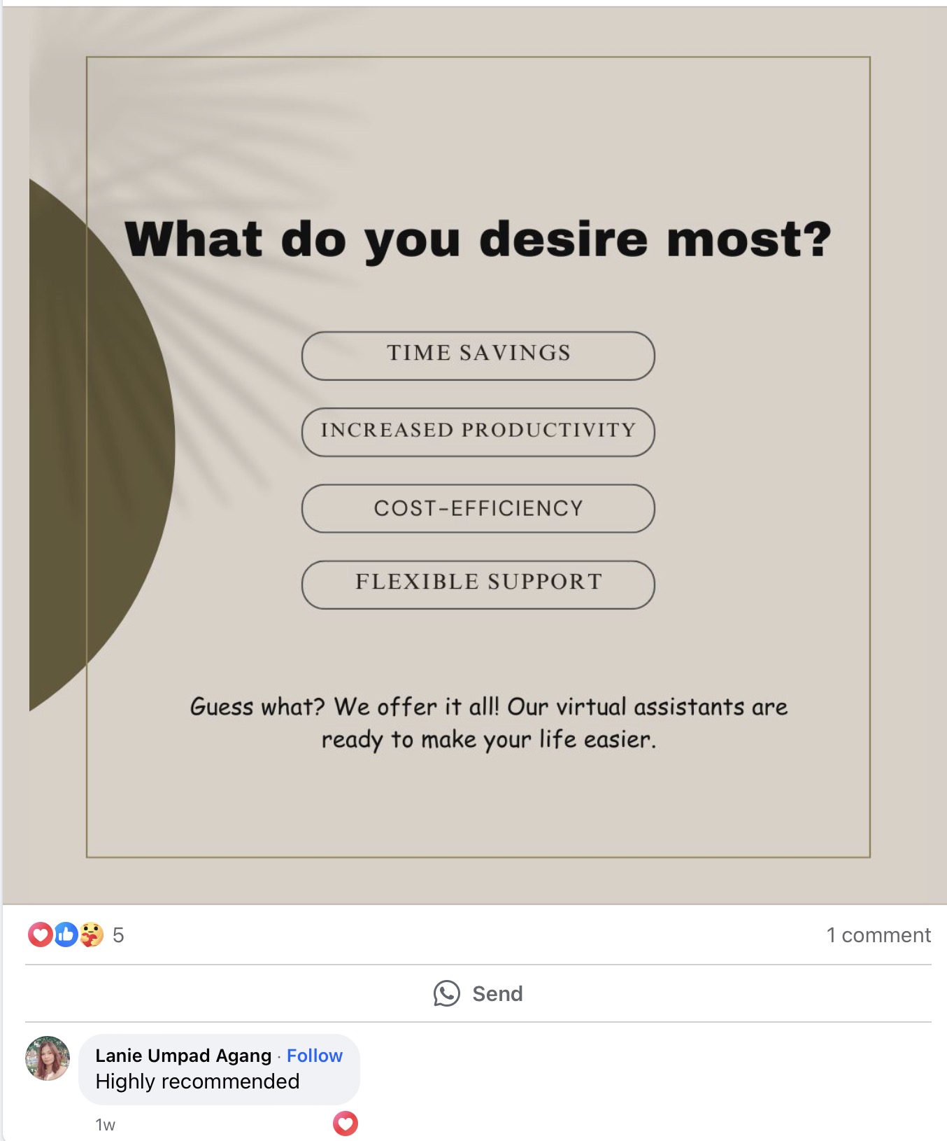Click the WhatsApp icon beside Send

446,993
